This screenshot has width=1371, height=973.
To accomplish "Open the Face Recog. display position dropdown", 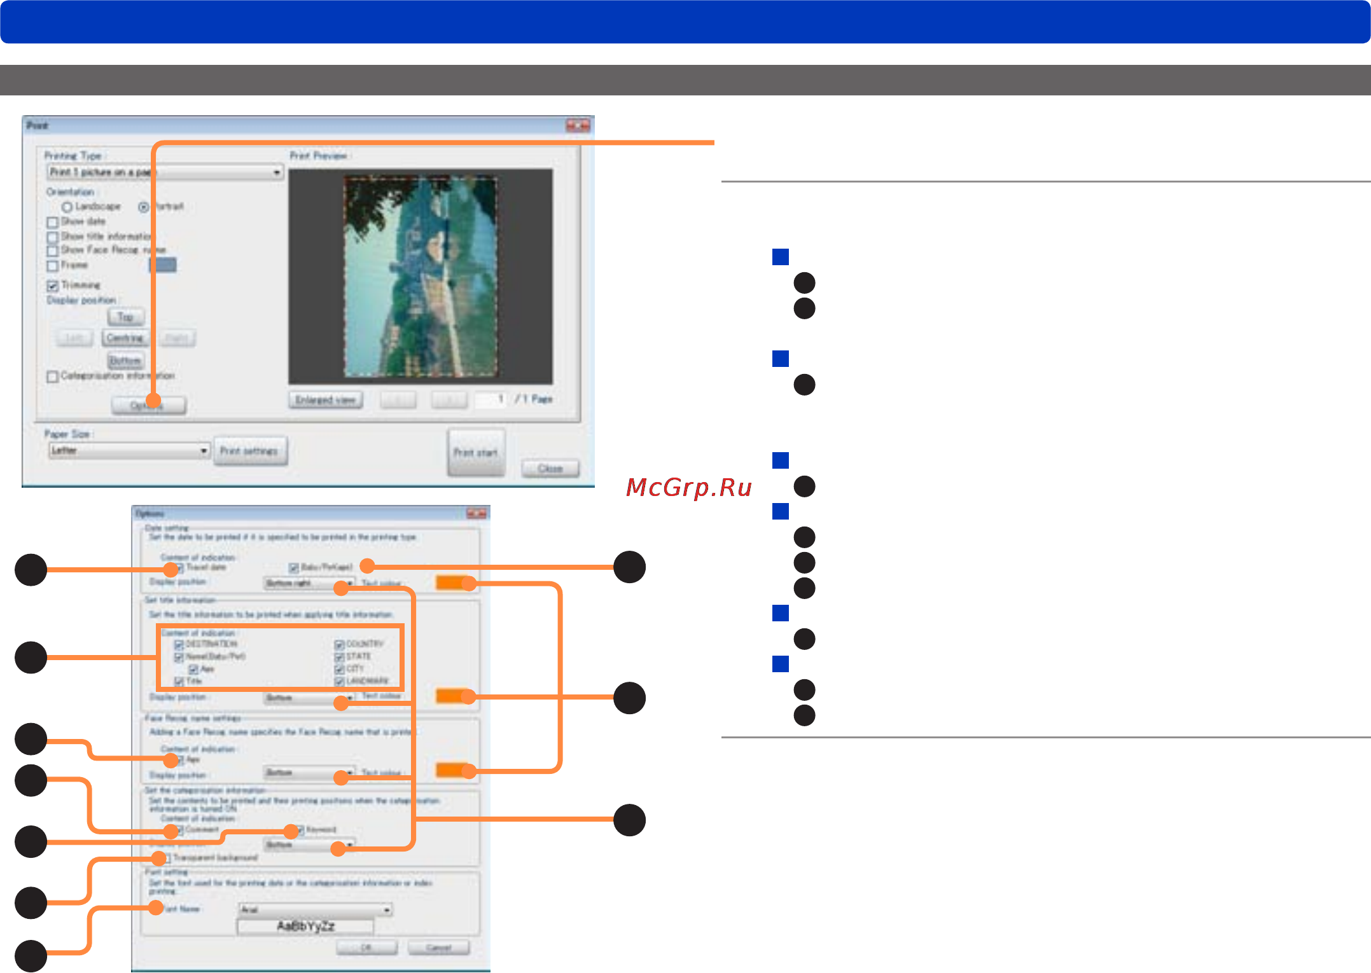I will pyautogui.click(x=309, y=773).
